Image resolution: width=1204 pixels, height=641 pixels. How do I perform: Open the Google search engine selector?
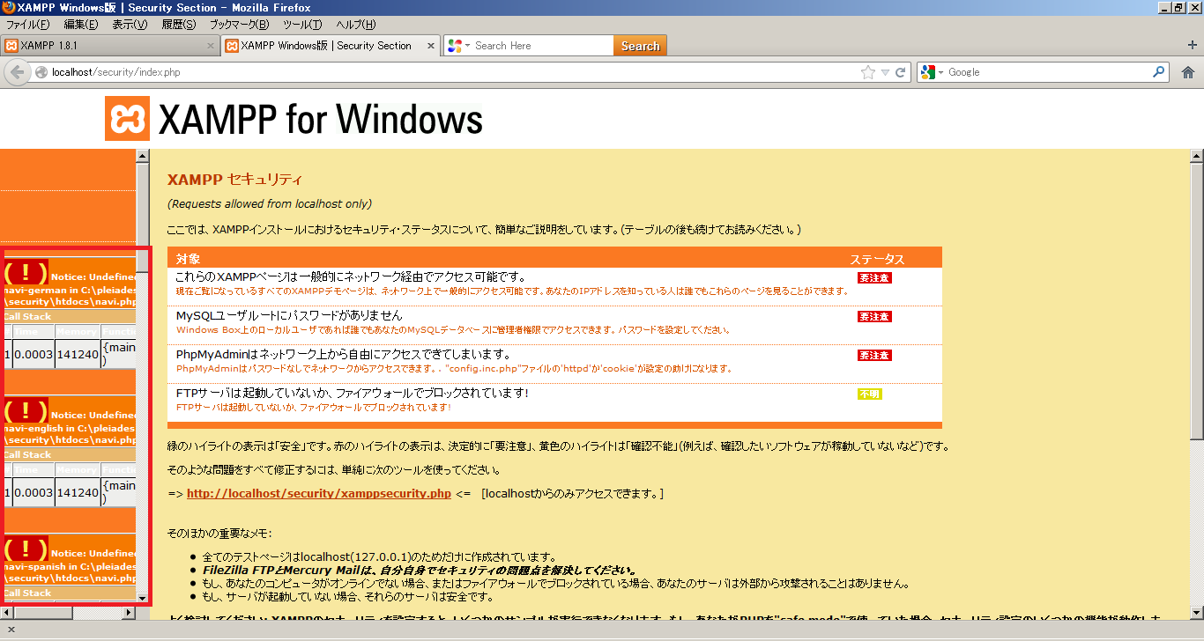931,72
